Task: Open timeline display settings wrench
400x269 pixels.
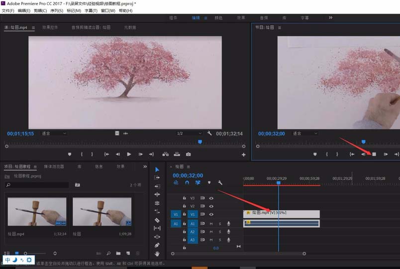Action: click(220, 182)
